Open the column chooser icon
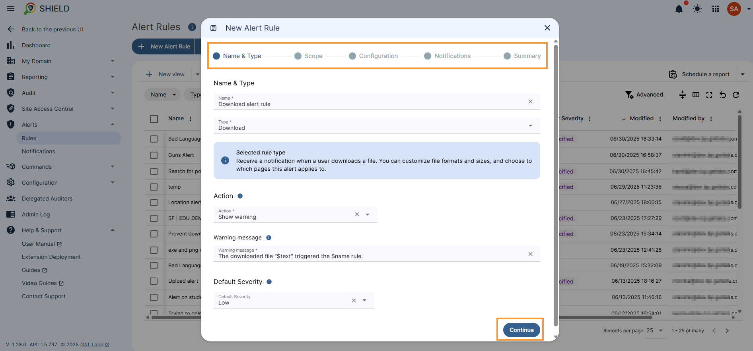 coord(696,94)
